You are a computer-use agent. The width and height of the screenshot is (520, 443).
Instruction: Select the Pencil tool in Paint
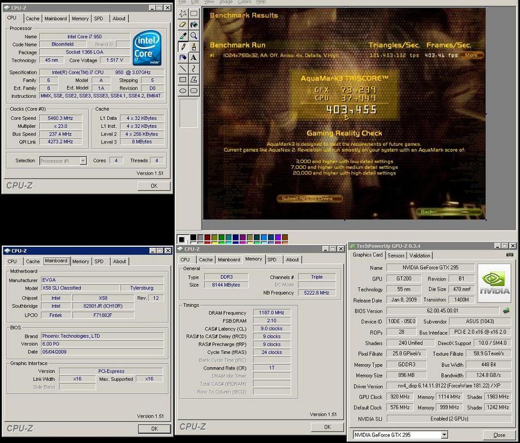tap(183, 46)
